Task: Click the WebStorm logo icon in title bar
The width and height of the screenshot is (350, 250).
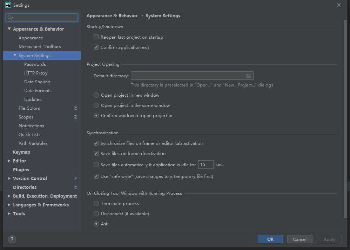Action: click(x=8, y=5)
